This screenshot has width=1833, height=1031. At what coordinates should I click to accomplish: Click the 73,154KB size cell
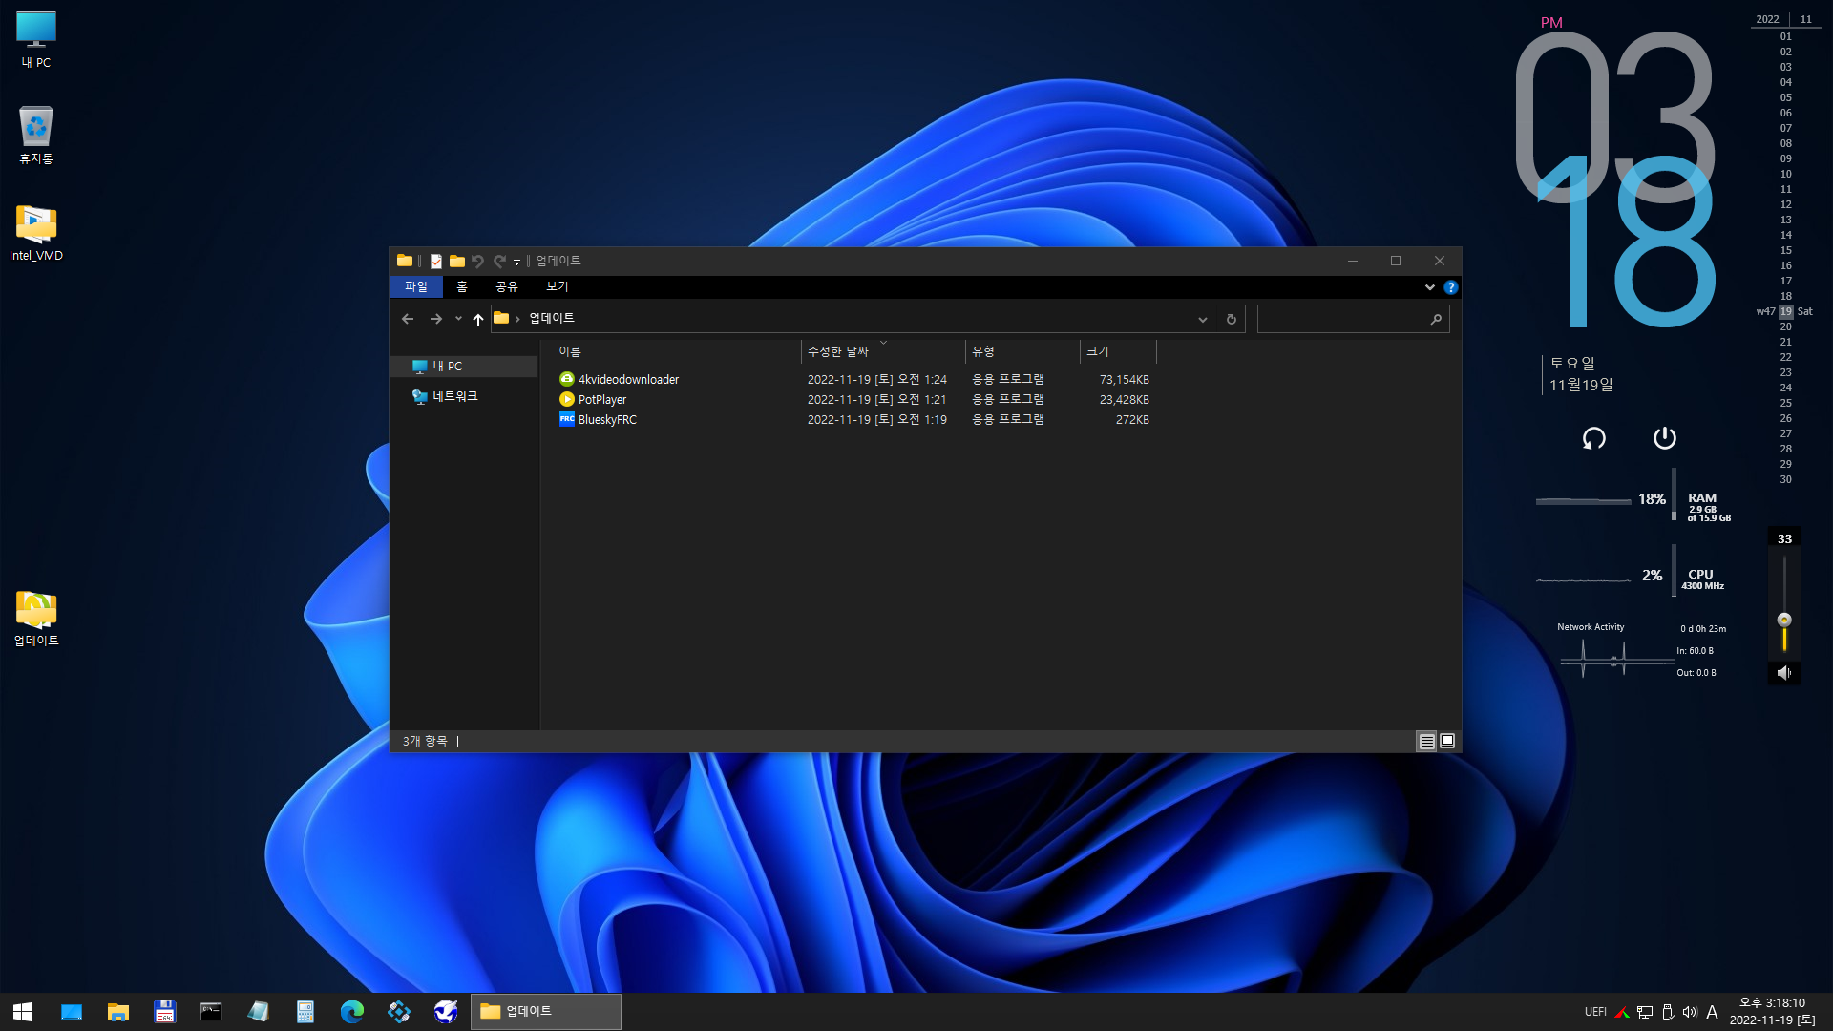[1124, 379]
